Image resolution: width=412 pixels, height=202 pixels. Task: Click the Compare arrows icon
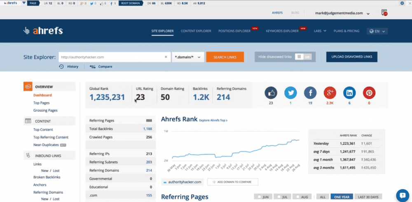pyautogui.click(x=92, y=67)
